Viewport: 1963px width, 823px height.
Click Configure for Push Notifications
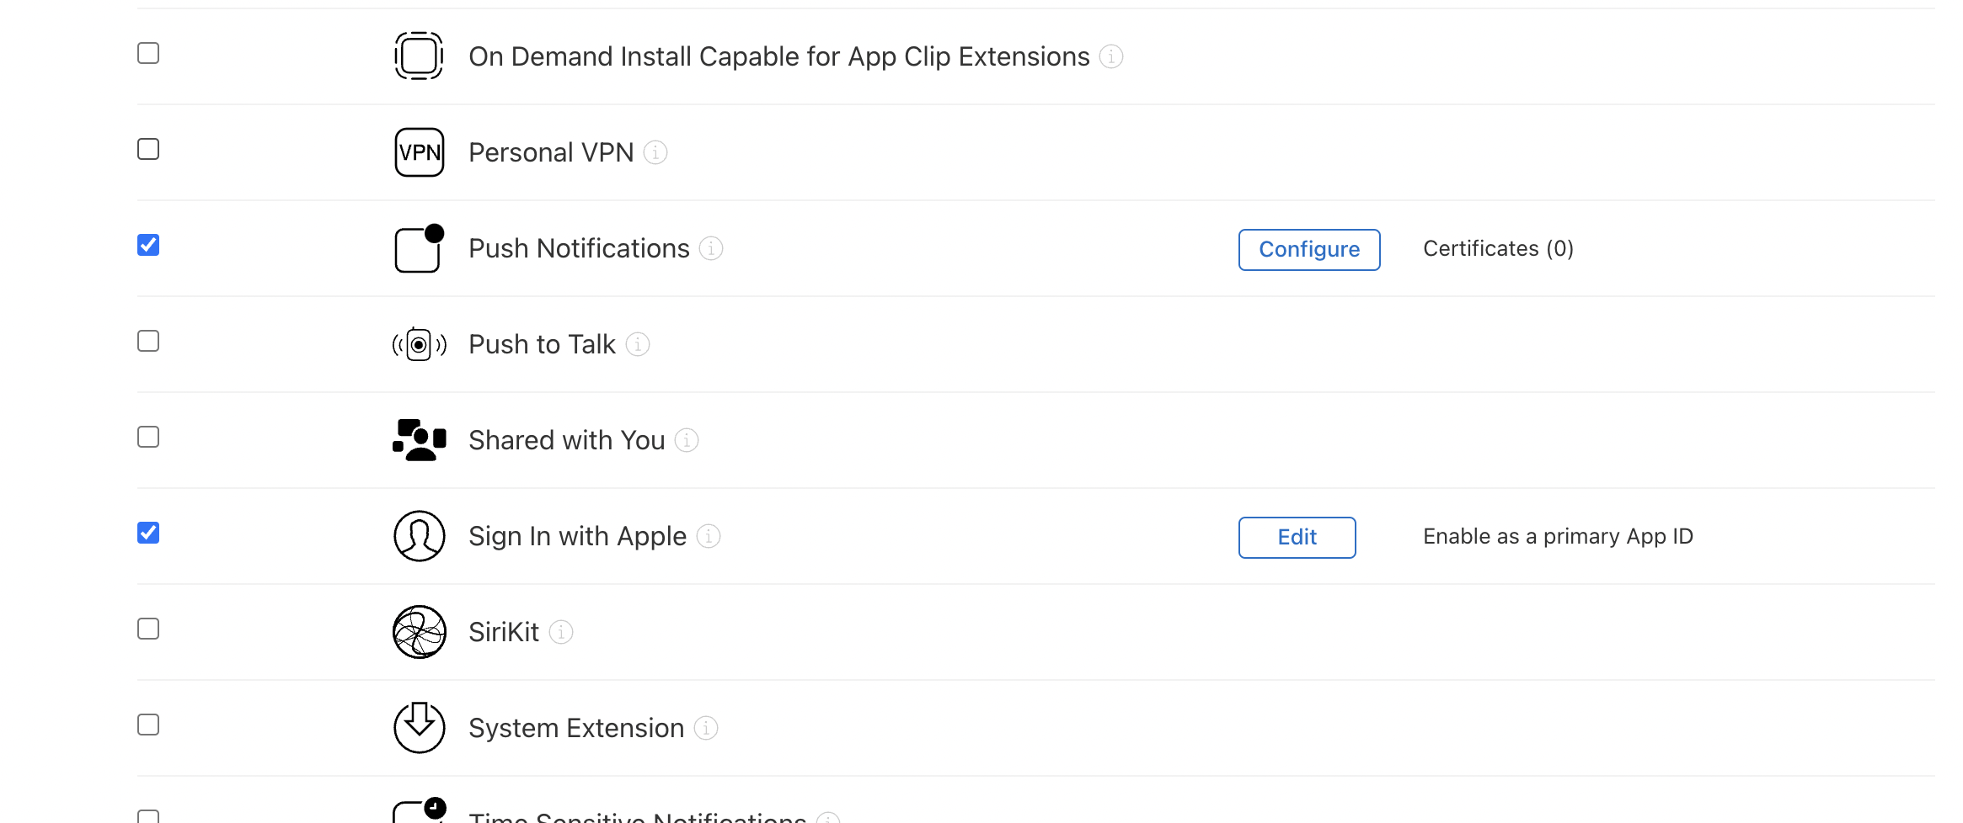[x=1308, y=249]
